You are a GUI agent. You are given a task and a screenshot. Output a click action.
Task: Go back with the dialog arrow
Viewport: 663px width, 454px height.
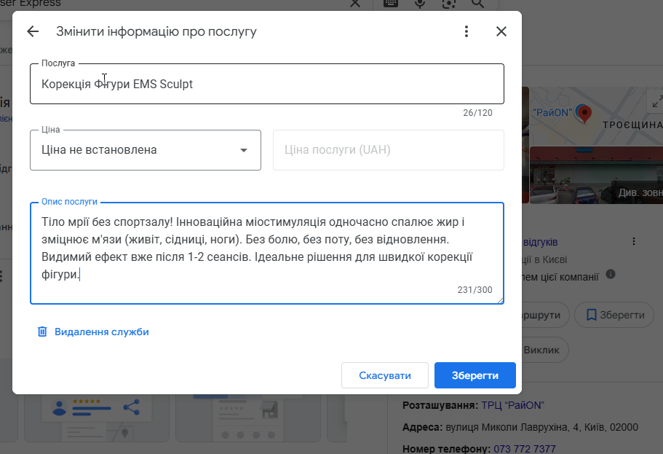pos(32,31)
